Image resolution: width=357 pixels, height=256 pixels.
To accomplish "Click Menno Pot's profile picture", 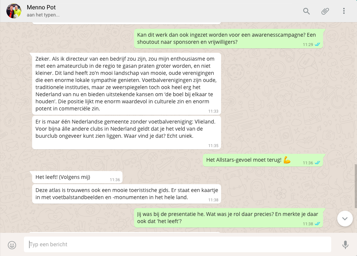I will pyautogui.click(x=14, y=11).
